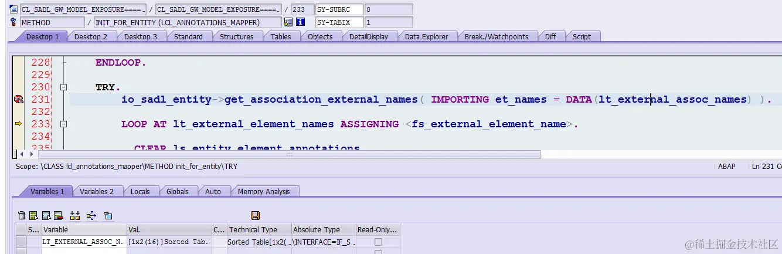The width and height of the screenshot is (782, 254).
Task: Open the Script tab
Action: coord(582,36)
